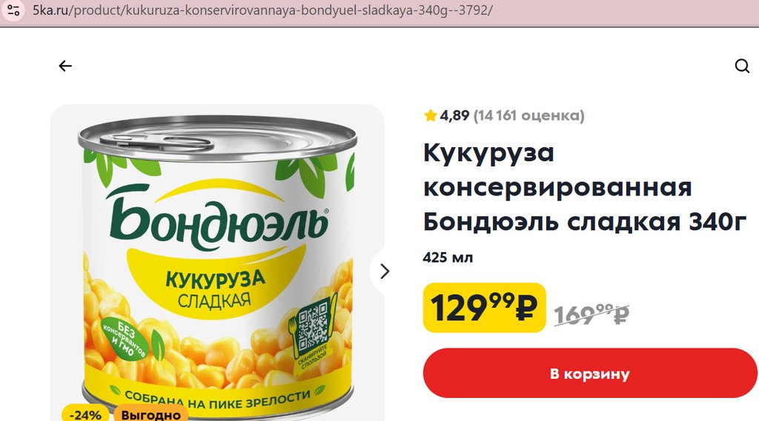Screen dimensions: 759x421
Task: Show next product image with chevron
Action: pyautogui.click(x=385, y=272)
